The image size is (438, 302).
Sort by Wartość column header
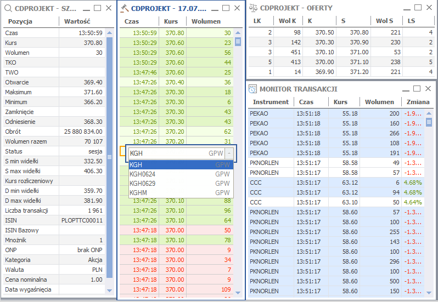point(77,21)
